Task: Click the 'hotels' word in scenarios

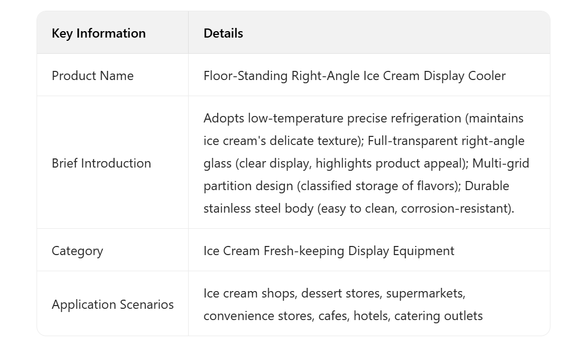Action: tap(371, 316)
